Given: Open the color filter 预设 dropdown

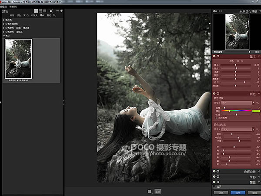Looking at the screenshot, I should point(253,103).
